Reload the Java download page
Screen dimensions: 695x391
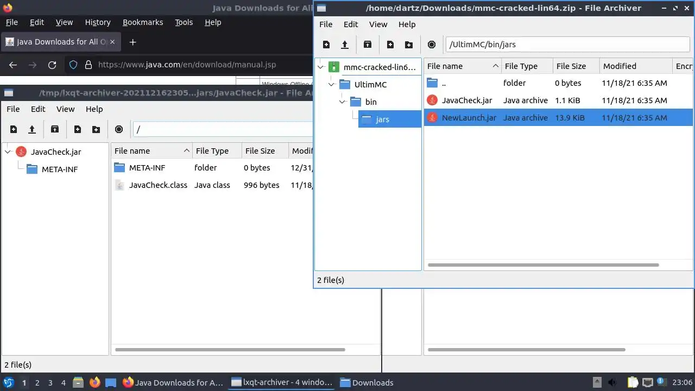(x=52, y=65)
